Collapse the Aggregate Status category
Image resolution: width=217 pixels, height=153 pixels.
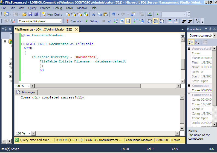coord(189,49)
